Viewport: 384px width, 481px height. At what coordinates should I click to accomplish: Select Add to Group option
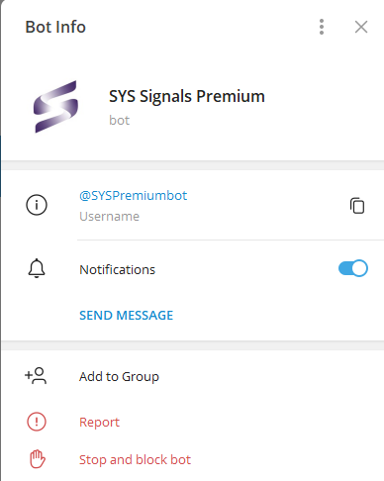point(119,376)
